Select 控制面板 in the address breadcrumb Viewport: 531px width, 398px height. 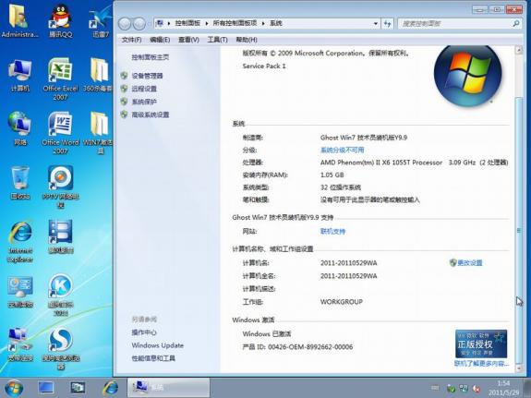(x=187, y=23)
